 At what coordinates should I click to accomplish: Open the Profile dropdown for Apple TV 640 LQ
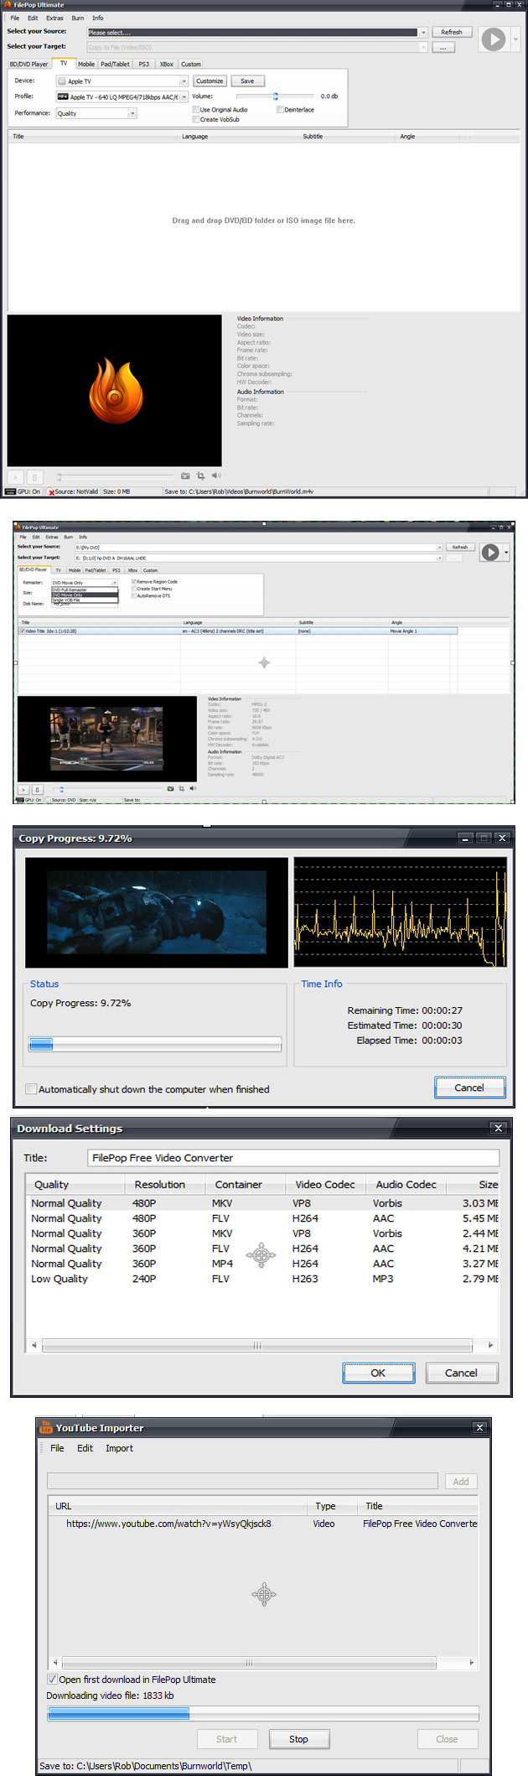[x=184, y=97]
